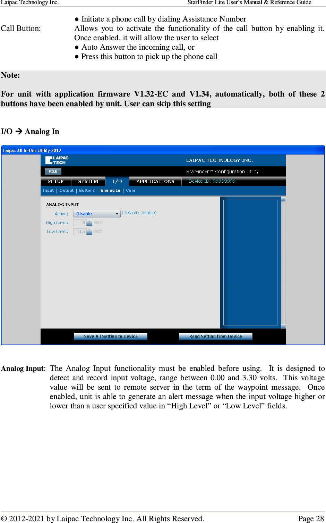This screenshot has height=523, width=326.
Task: Click the ANALOG INPUT heading
Action: pyautogui.click(x=62, y=205)
